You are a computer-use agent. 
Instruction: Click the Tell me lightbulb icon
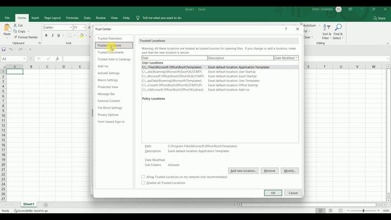click(x=137, y=18)
